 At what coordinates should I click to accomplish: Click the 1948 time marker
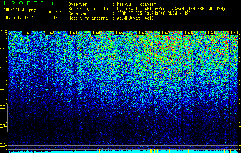(187, 33)
